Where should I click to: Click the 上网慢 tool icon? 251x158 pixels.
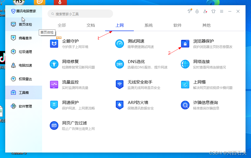(x=185, y=85)
